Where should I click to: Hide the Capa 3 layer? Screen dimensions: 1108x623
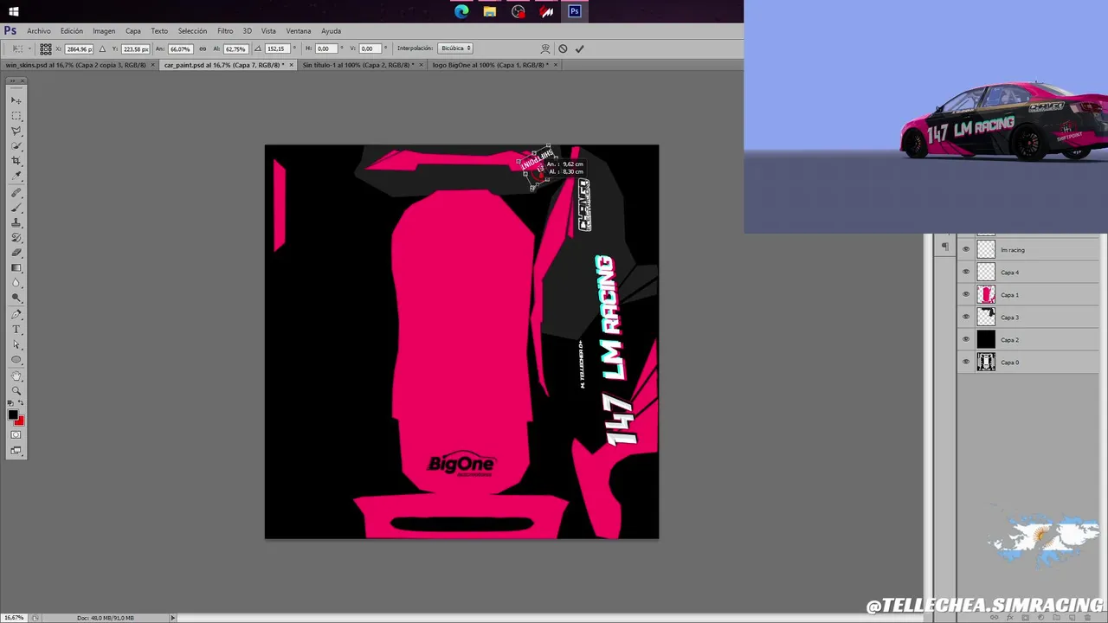point(966,318)
